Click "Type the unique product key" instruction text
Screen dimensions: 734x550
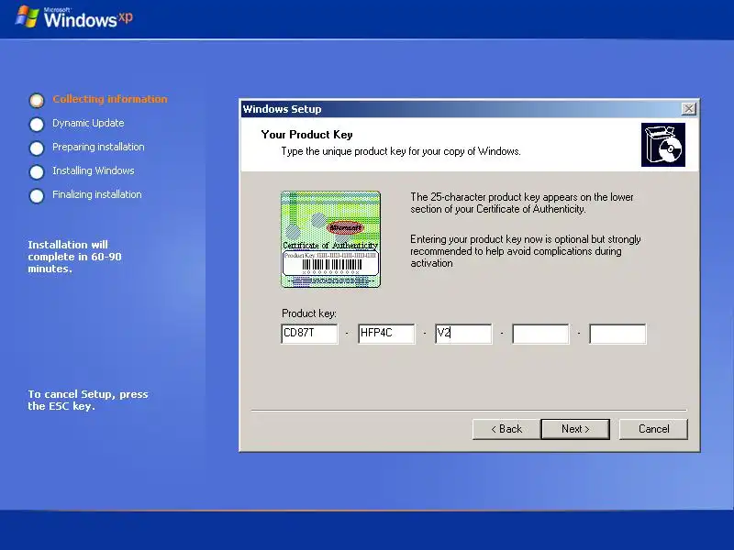pyautogui.click(x=401, y=151)
